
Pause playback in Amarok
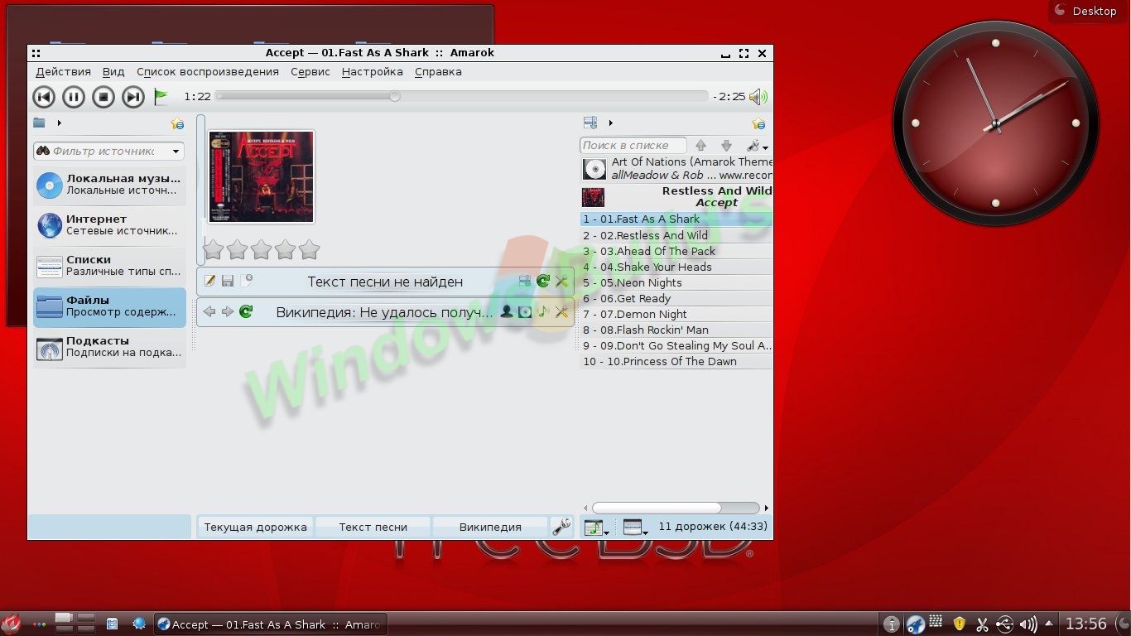pyautogui.click(x=74, y=97)
